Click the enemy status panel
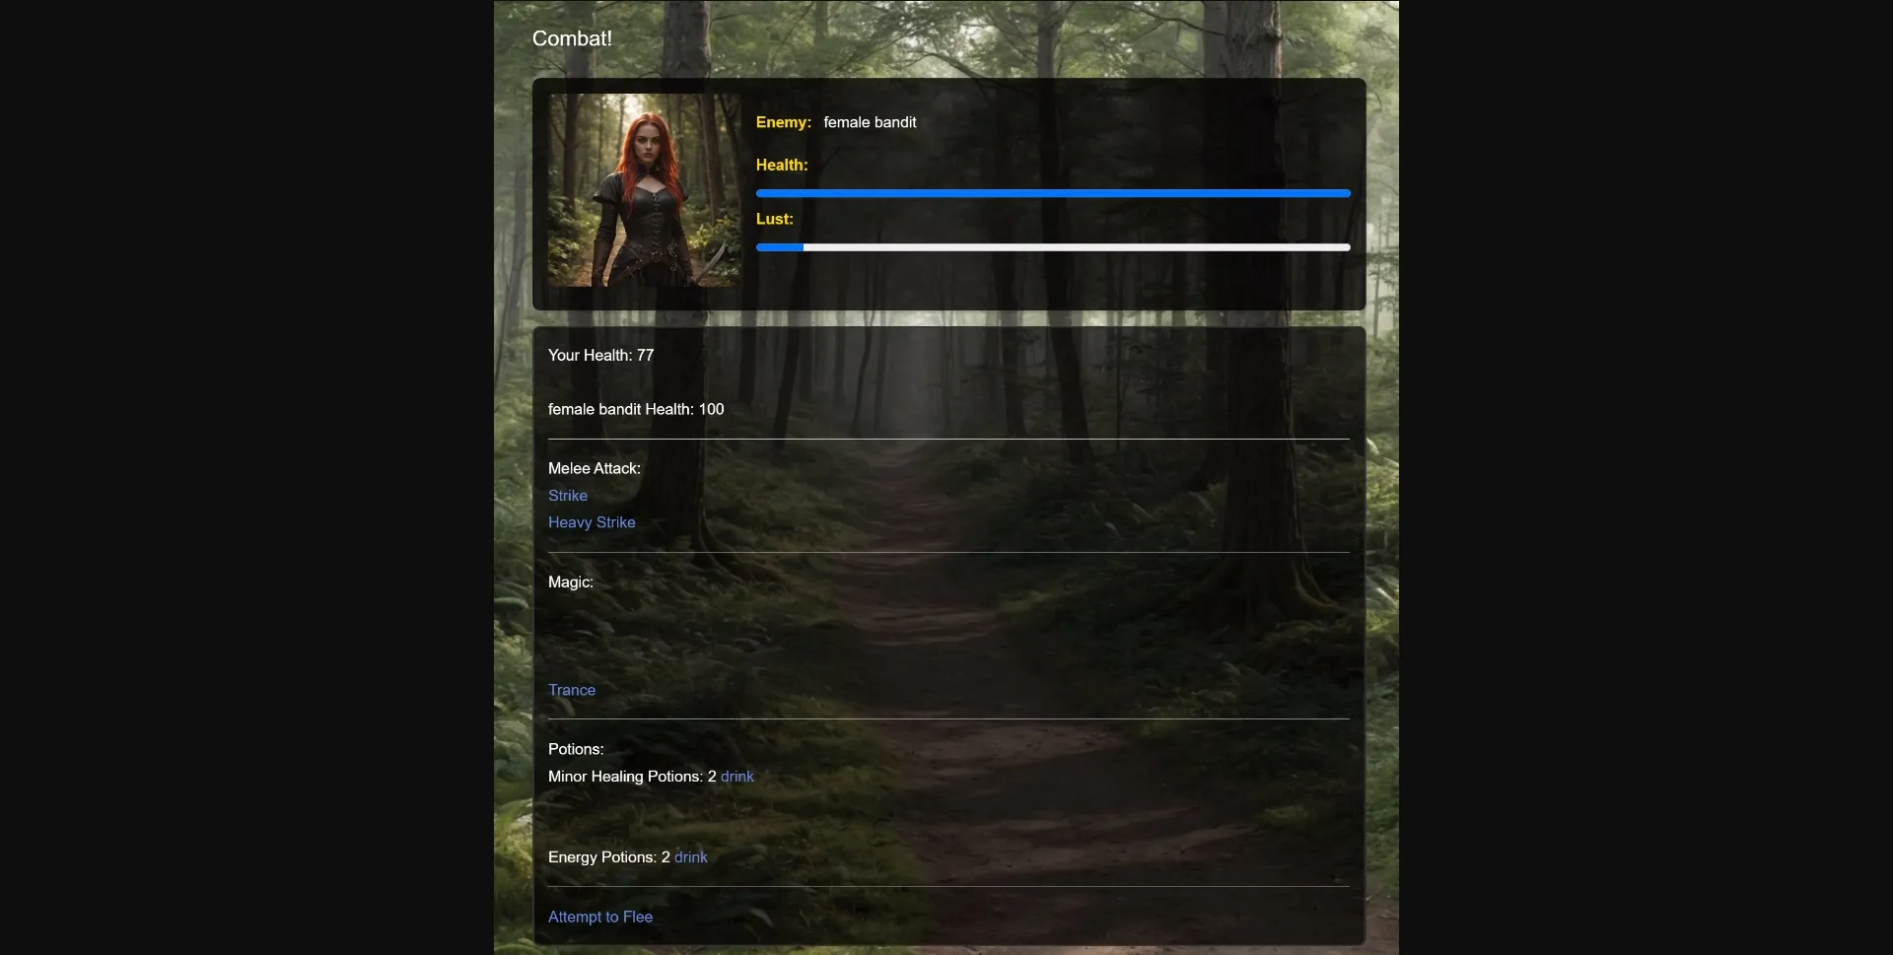Viewport: 1893px width, 955px height. click(x=1134, y=286)
